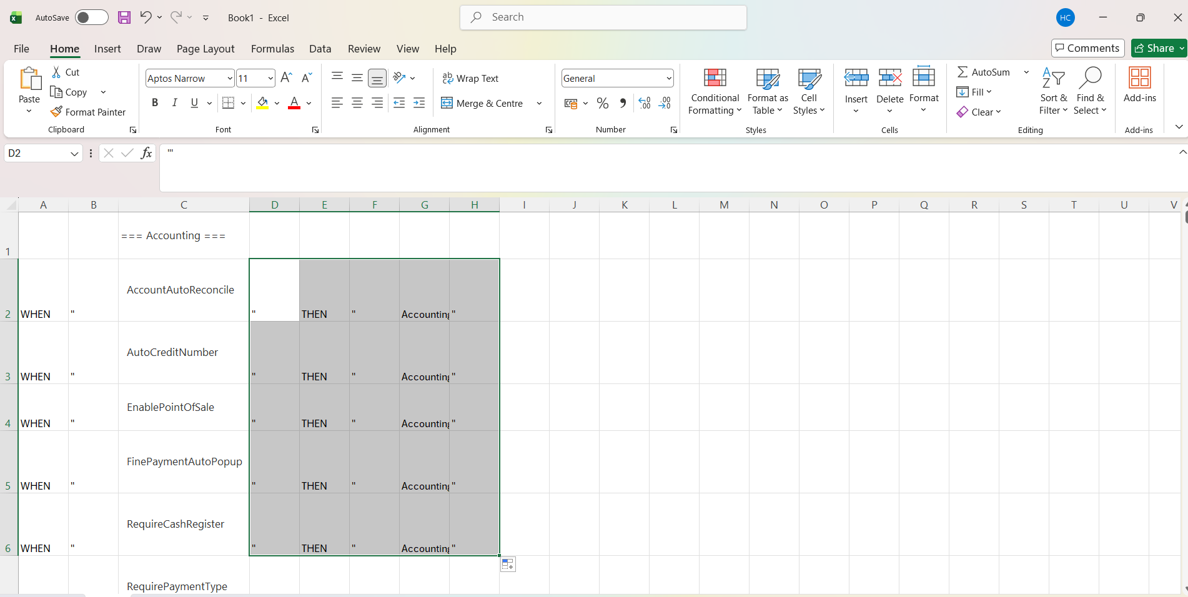Click the Percent Style icon
This screenshot has width=1188, height=597.
pos(603,103)
